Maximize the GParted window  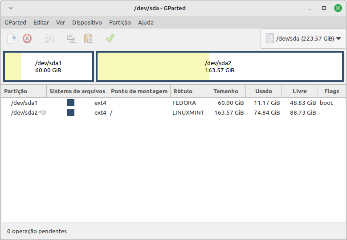(x=324, y=8)
